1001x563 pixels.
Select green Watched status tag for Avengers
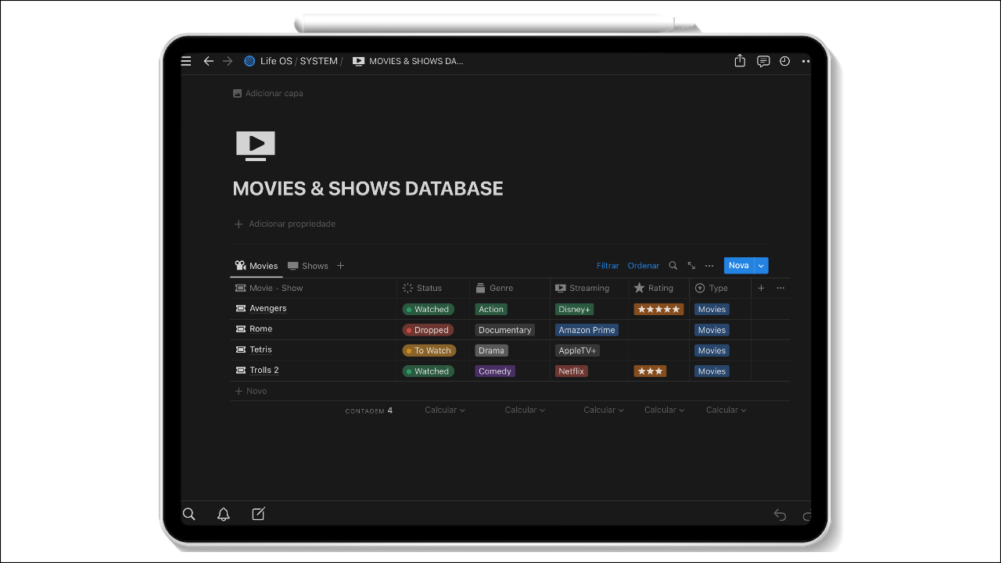[429, 309]
